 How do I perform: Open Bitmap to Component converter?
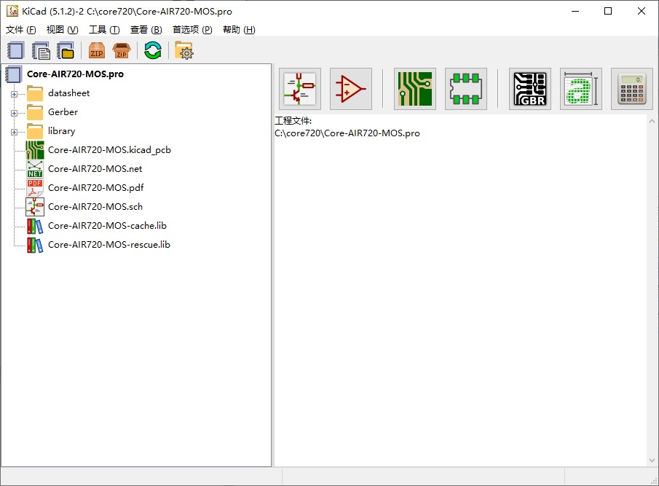pos(581,89)
